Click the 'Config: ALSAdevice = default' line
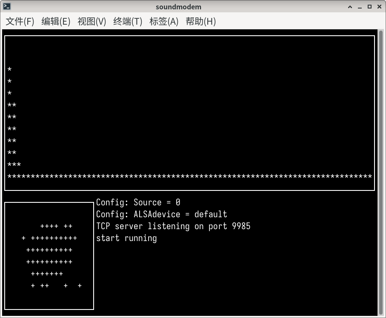The width and height of the screenshot is (386, 318). (x=161, y=214)
